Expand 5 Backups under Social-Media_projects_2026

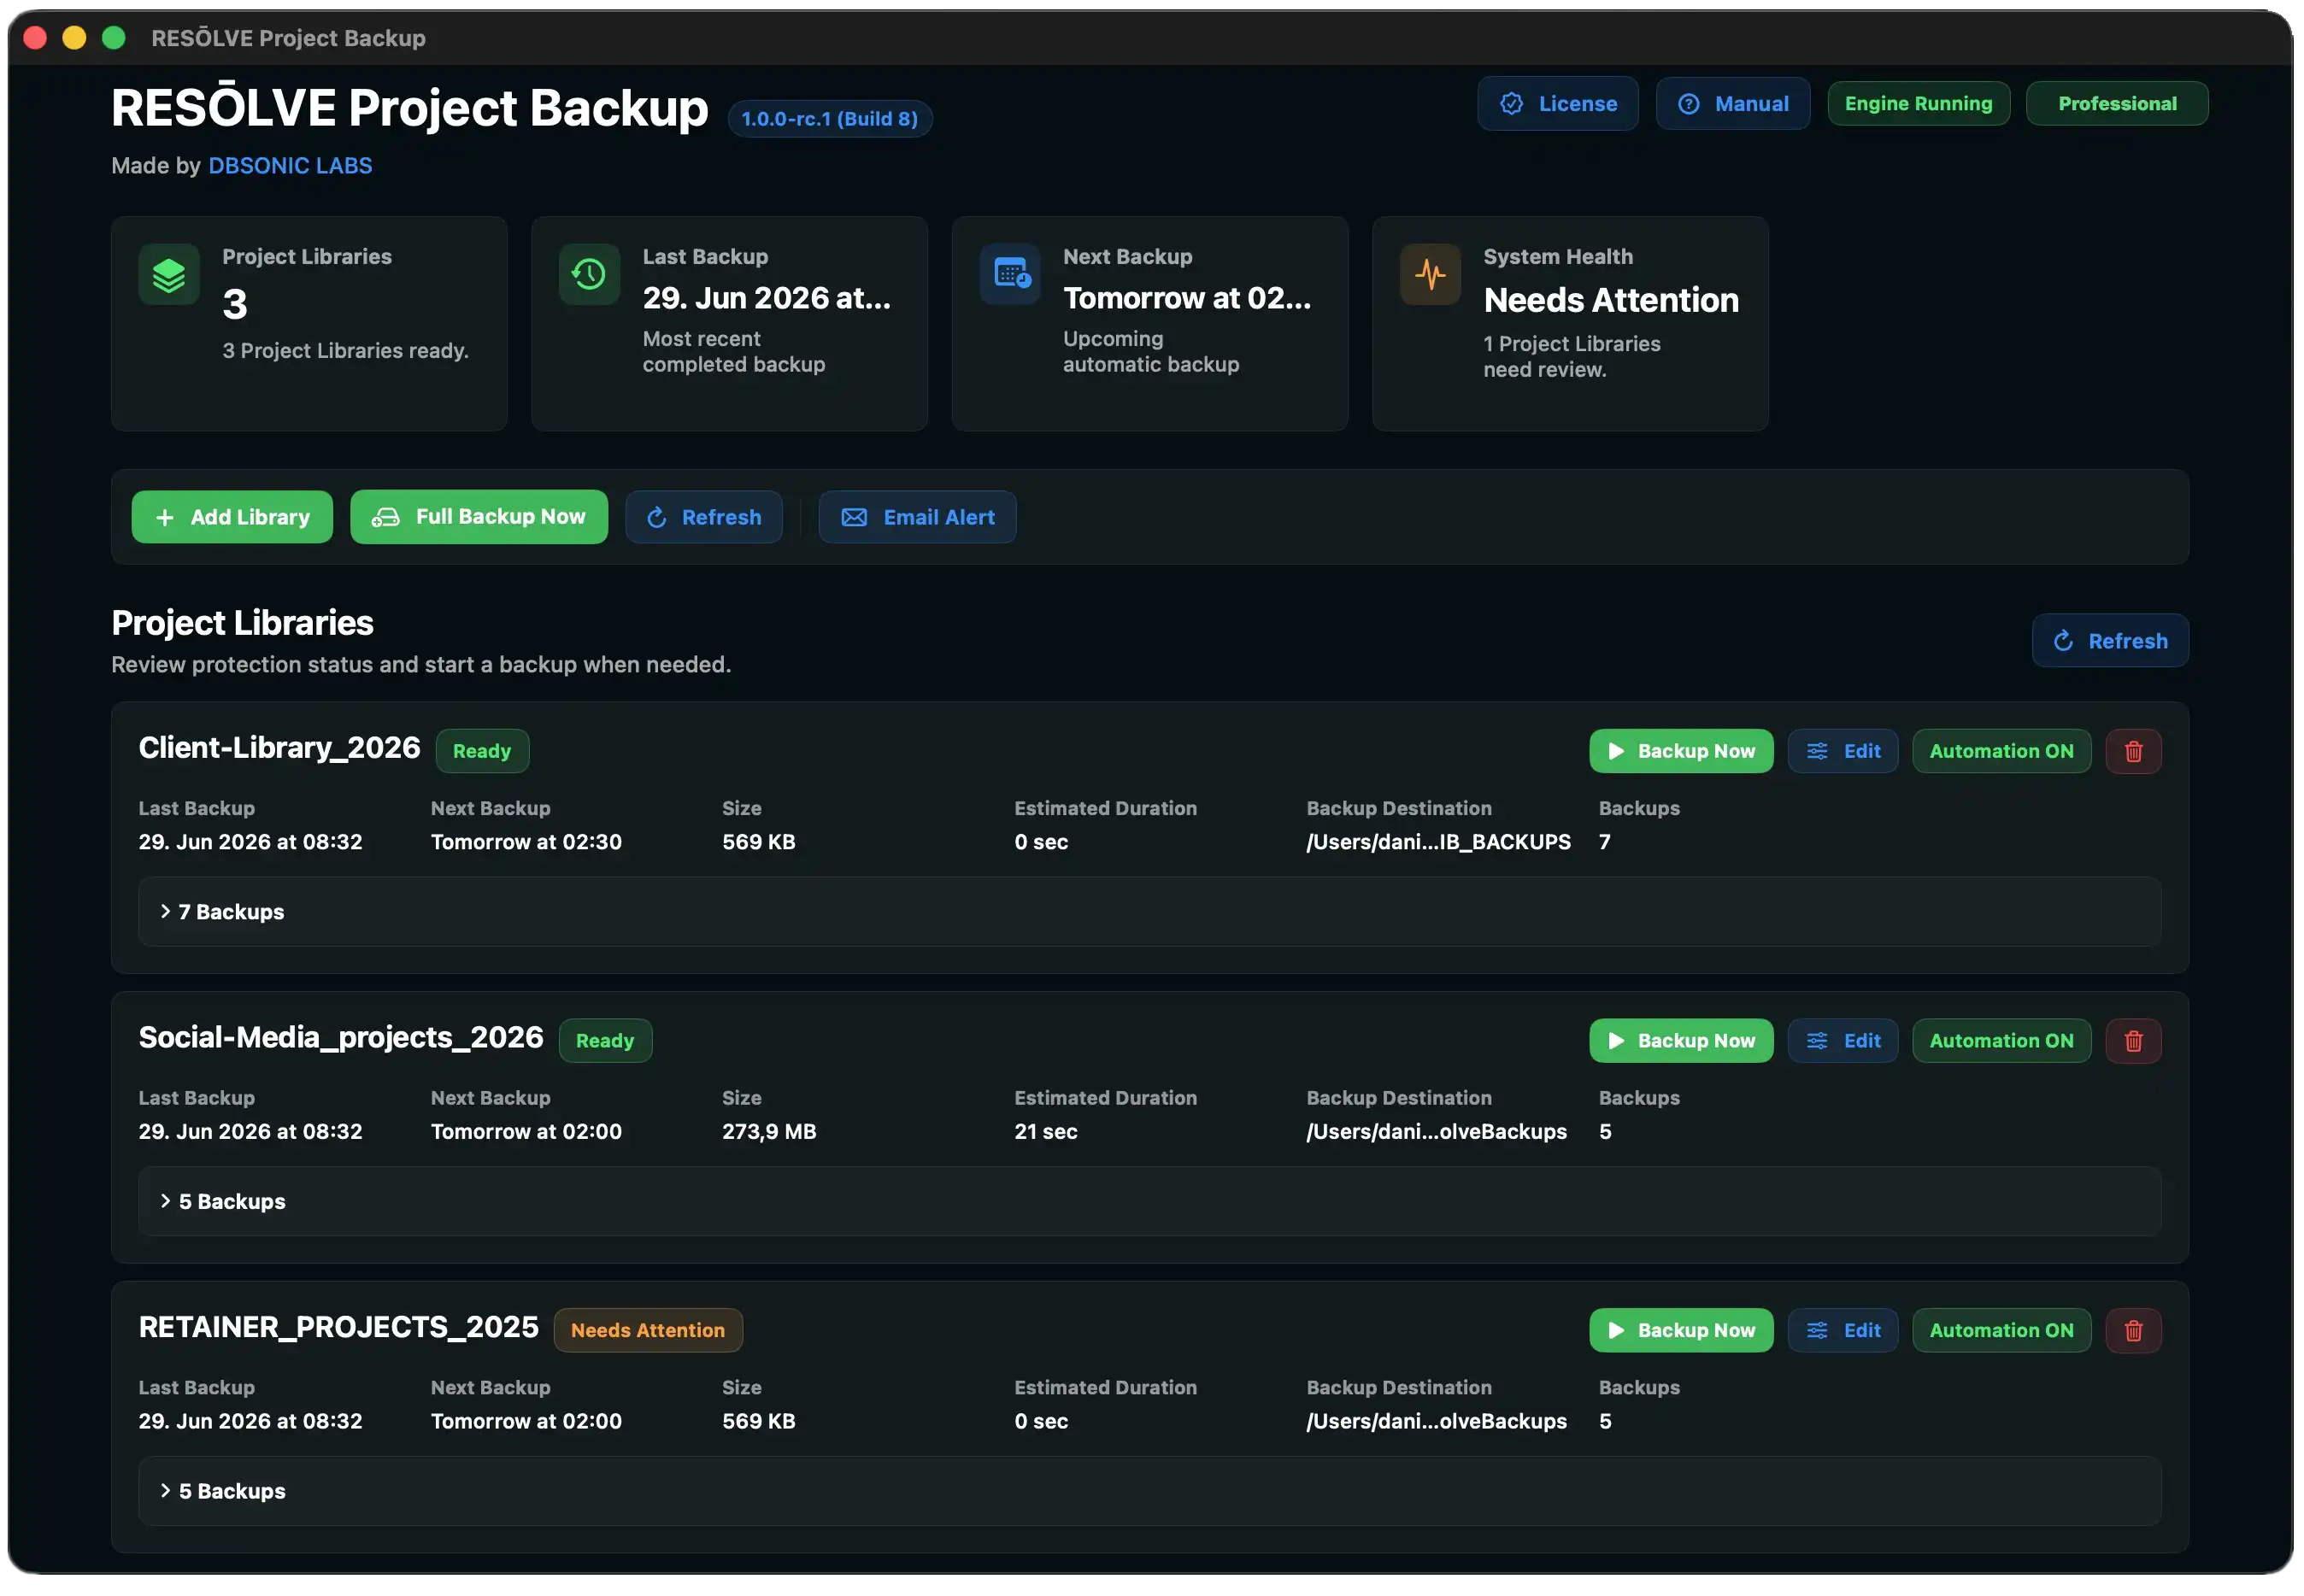tap(1150, 1202)
